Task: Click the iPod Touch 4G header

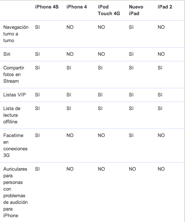Action: (x=109, y=10)
